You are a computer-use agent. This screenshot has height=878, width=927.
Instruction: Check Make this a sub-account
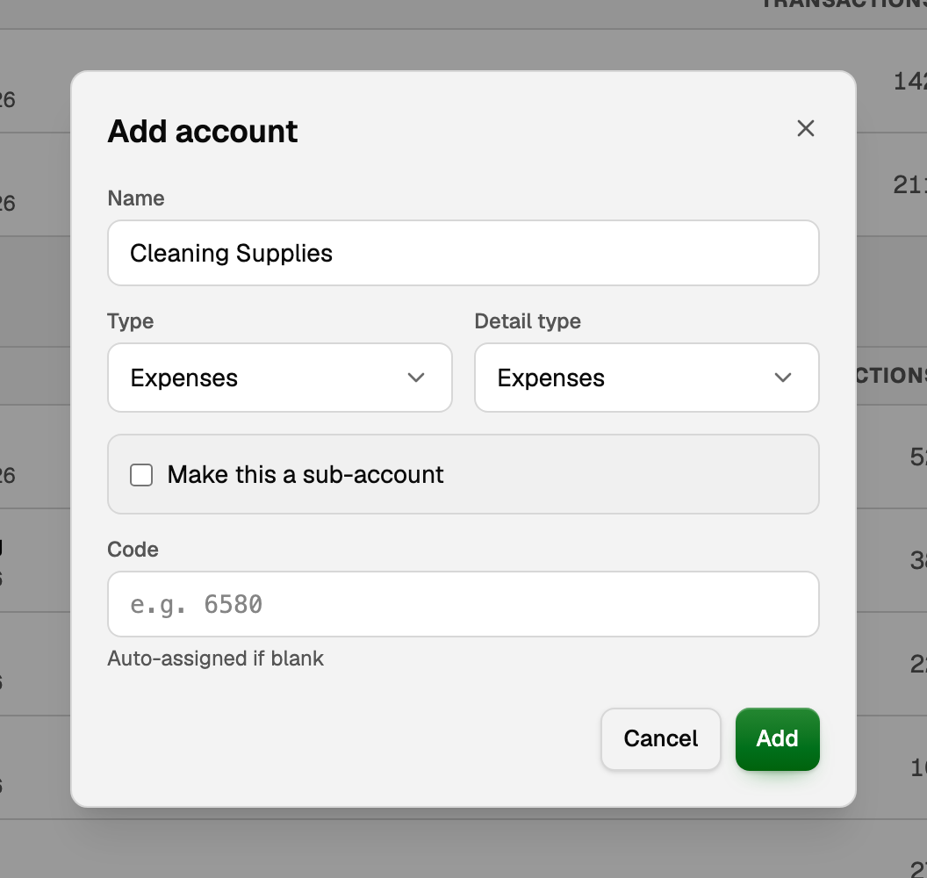[x=141, y=475]
